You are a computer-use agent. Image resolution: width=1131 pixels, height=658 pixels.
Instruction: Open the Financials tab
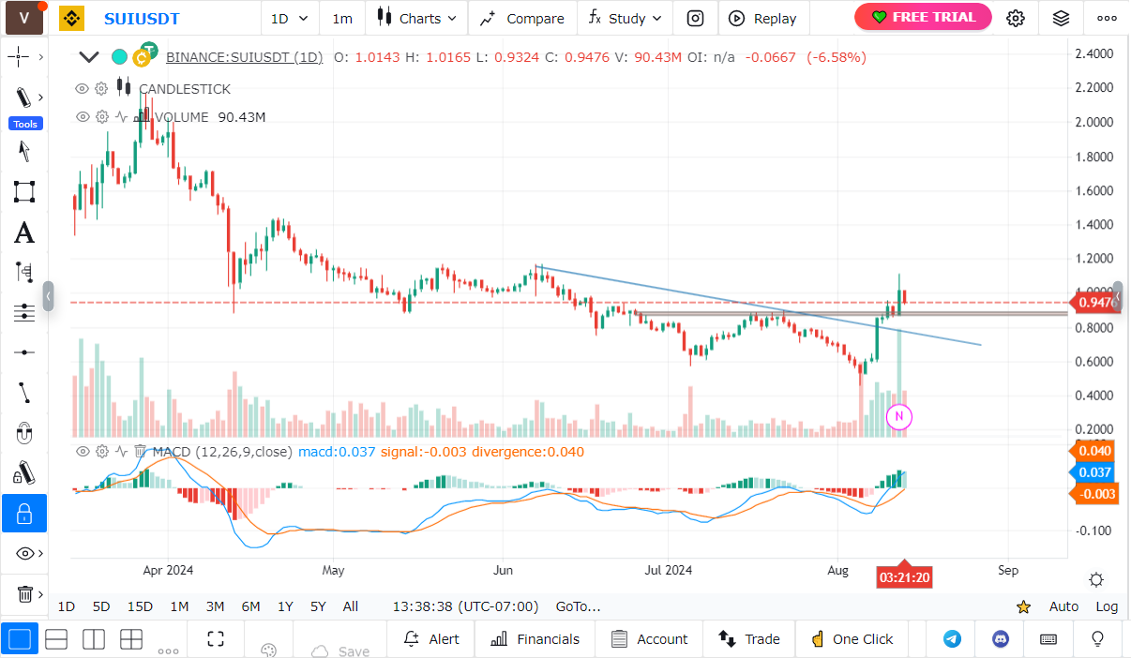click(535, 639)
